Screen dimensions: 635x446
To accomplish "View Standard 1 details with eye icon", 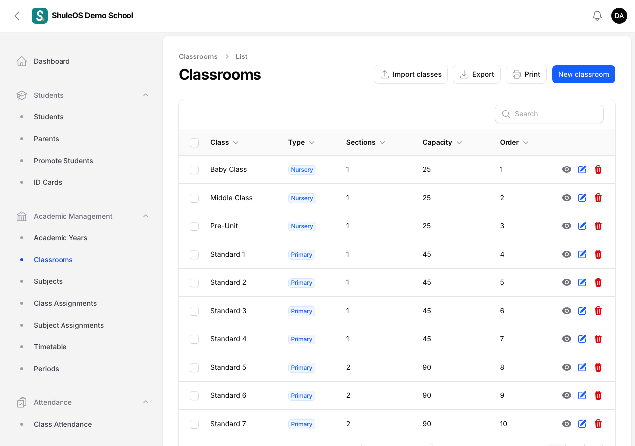I will tap(567, 254).
